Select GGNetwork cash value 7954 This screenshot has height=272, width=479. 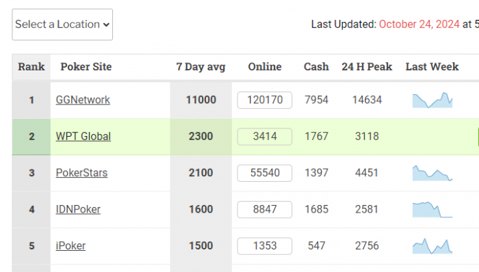tap(316, 100)
